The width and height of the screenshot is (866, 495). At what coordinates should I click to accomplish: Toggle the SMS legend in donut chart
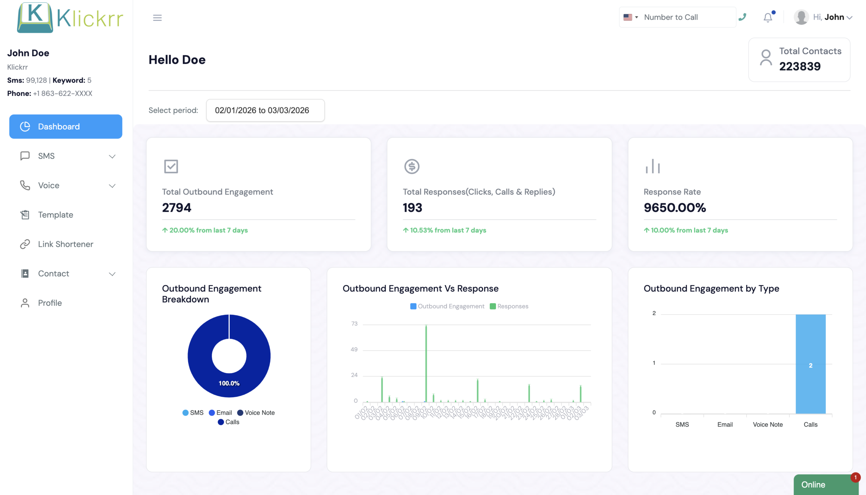pos(192,412)
